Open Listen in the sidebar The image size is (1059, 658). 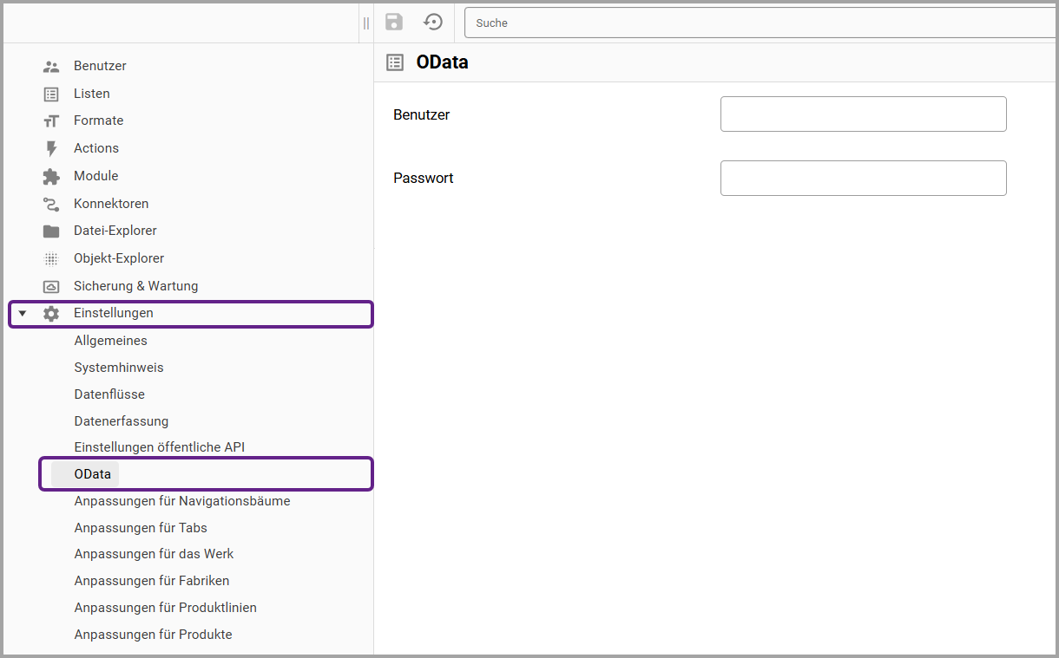pyautogui.click(x=91, y=94)
